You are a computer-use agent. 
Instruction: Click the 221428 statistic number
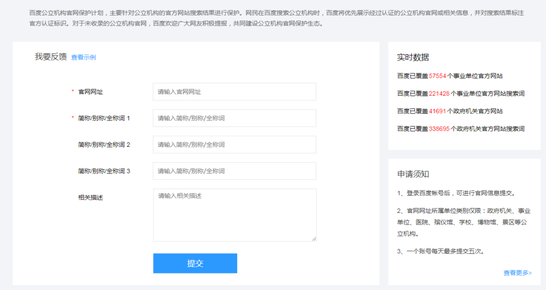pos(439,94)
